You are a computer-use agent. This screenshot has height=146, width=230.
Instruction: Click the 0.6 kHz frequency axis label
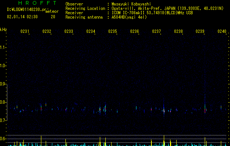click(x=3, y=139)
